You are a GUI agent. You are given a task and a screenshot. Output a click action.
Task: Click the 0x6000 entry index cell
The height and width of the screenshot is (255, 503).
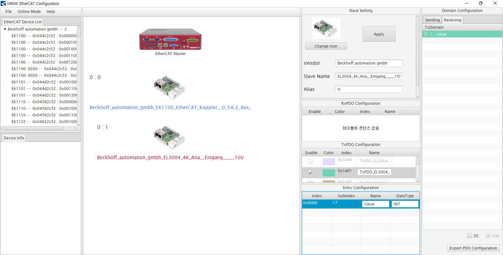tap(317, 204)
